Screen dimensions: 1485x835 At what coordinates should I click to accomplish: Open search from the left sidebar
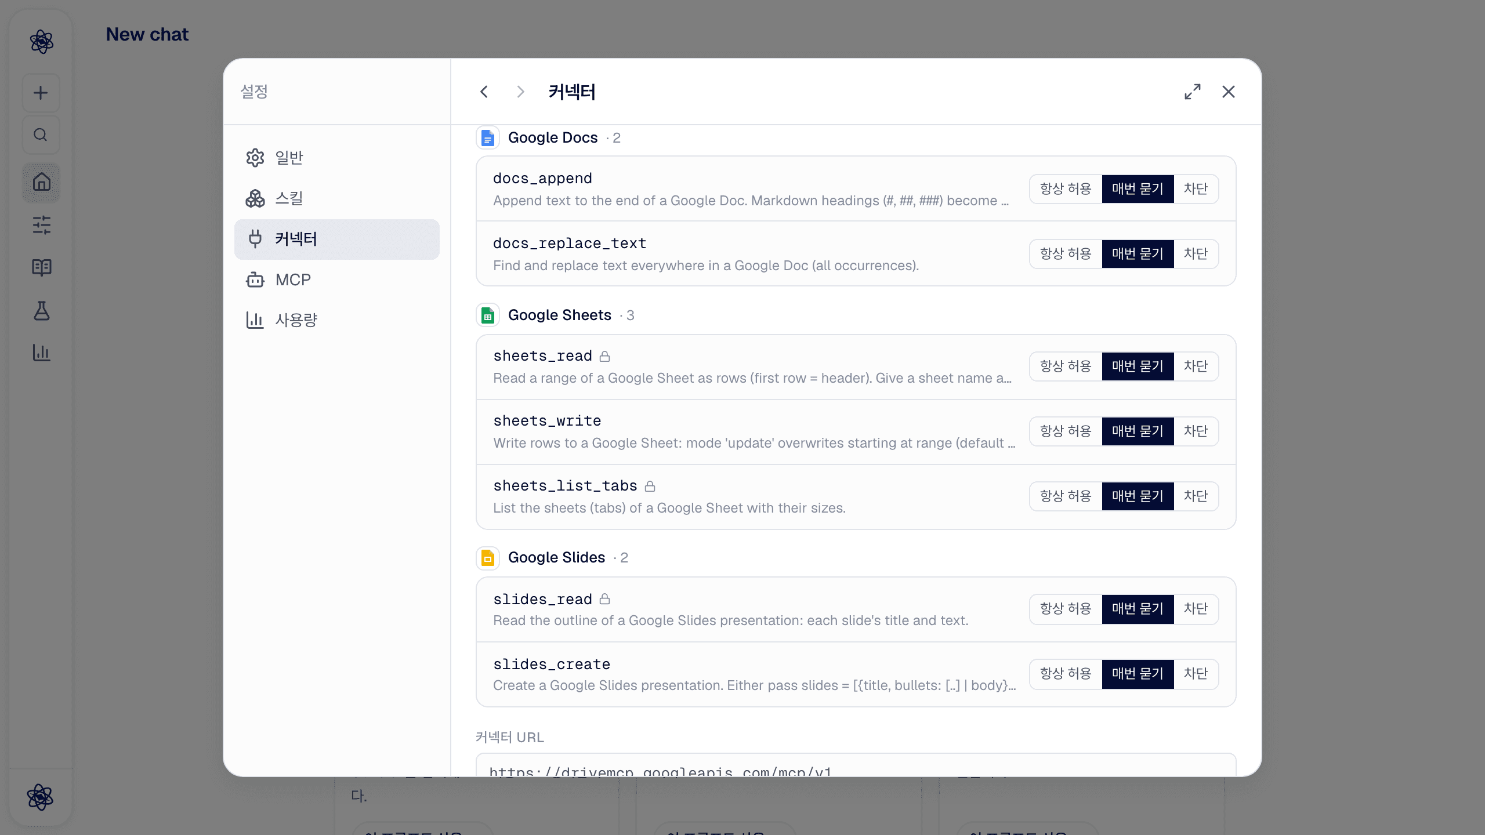coord(41,135)
